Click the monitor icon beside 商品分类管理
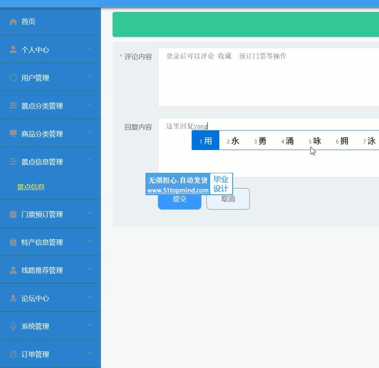 click(13, 134)
